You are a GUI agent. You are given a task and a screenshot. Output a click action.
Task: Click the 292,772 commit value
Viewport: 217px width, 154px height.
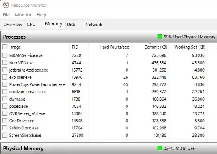click(159, 84)
